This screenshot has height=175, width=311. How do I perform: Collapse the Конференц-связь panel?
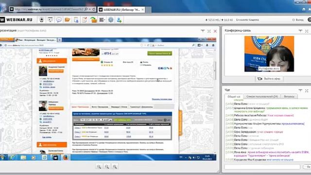[300, 31]
